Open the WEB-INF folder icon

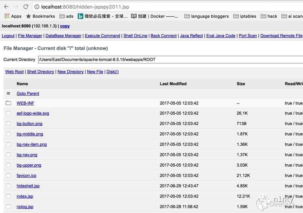coord(8,103)
